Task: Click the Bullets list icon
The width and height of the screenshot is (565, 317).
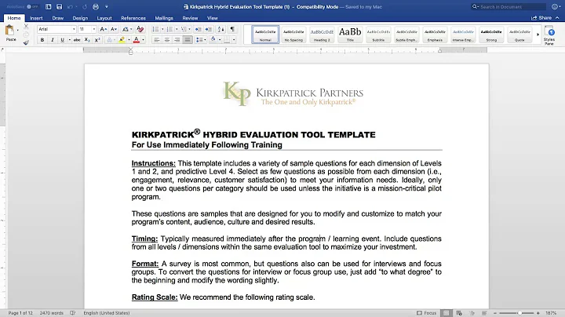Action: coord(155,29)
